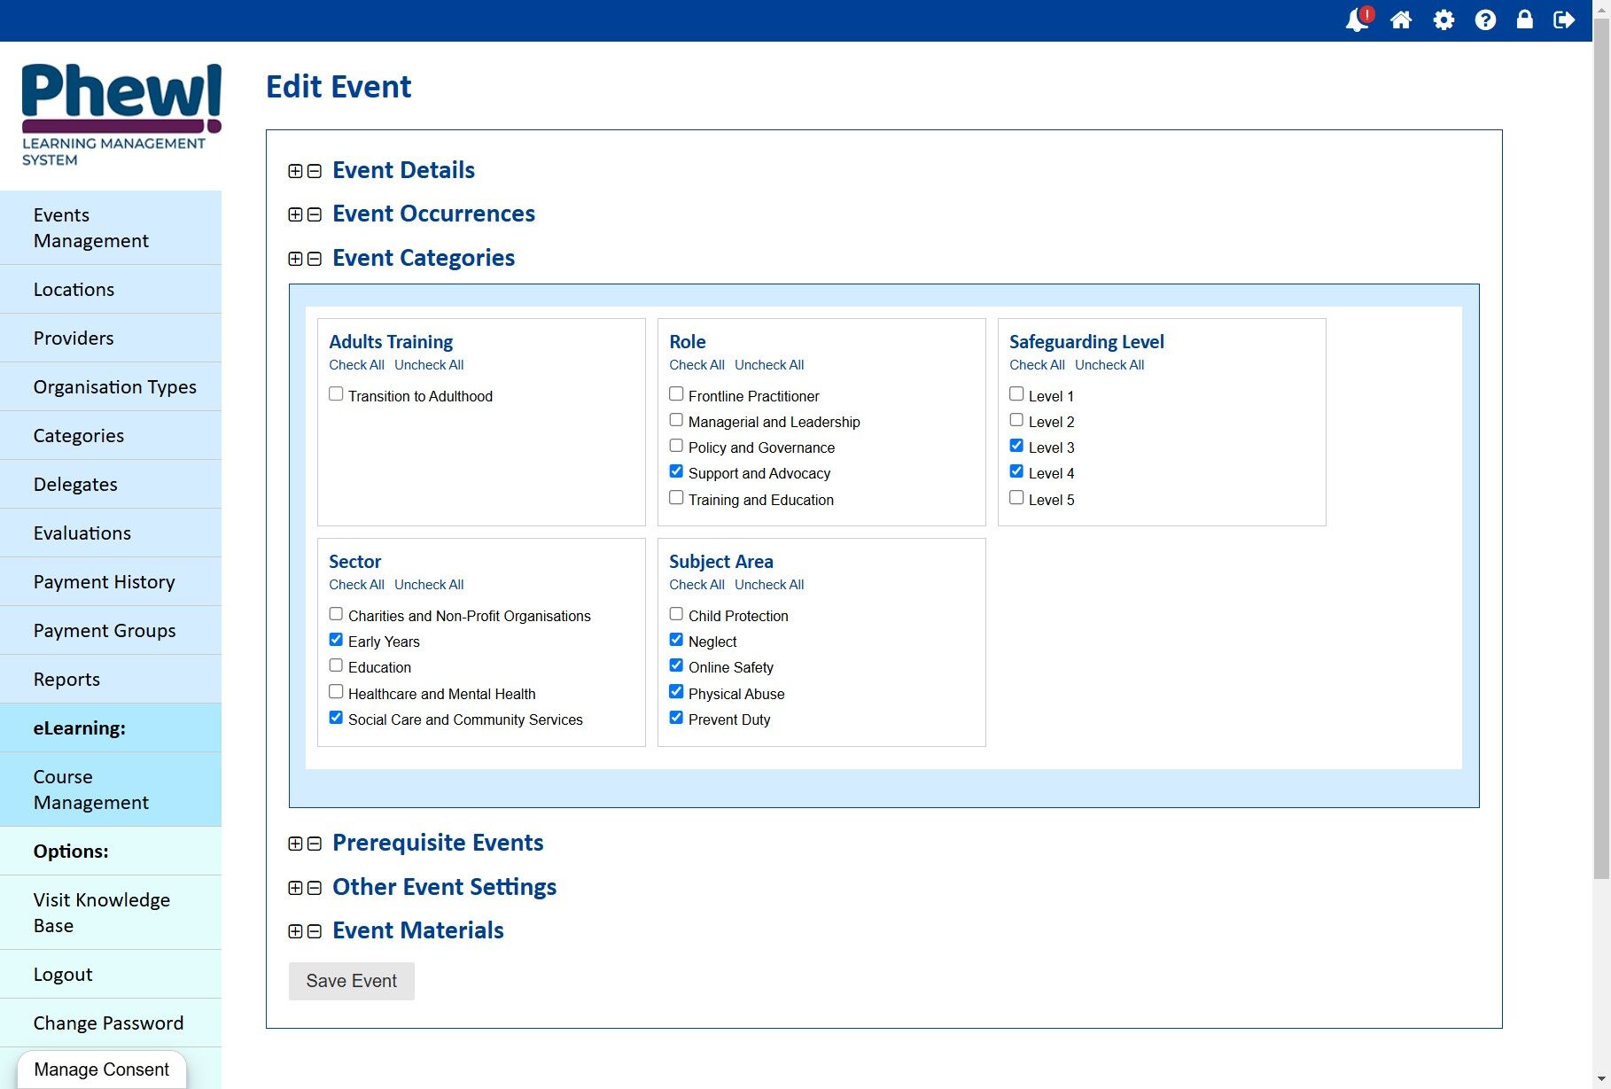Check Managerial and Leadership checkbox
The image size is (1611, 1089).
(x=676, y=420)
